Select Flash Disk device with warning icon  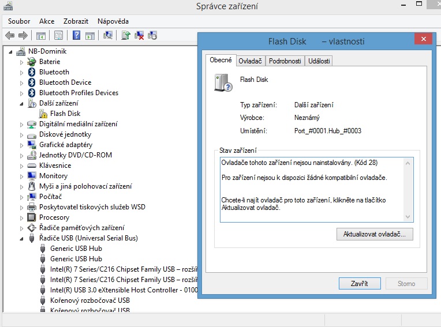click(x=65, y=114)
